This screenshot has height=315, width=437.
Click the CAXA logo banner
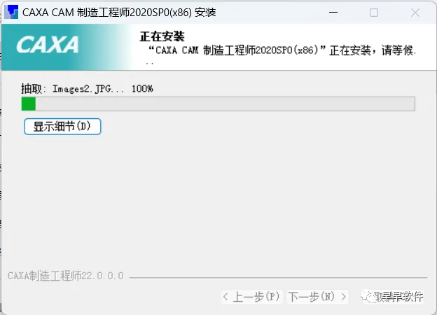coord(67,47)
